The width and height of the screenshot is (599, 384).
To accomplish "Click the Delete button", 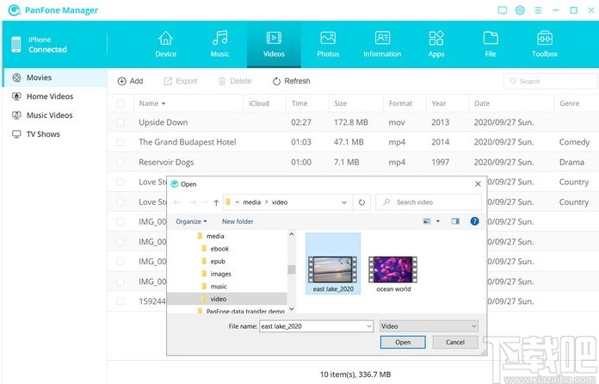I will click(x=235, y=81).
